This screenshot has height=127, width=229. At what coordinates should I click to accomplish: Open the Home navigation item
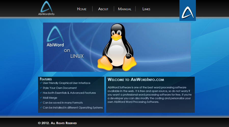click(82, 9)
